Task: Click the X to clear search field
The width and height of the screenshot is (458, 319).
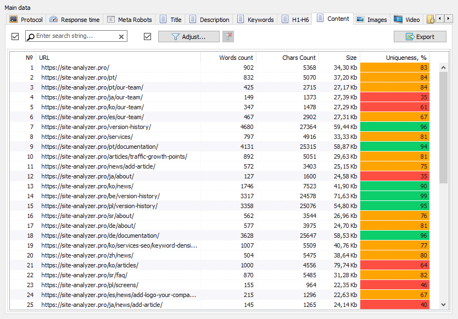Action: coord(121,37)
